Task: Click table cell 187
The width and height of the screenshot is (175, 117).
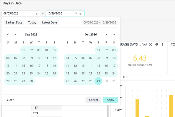Action: 47,108
